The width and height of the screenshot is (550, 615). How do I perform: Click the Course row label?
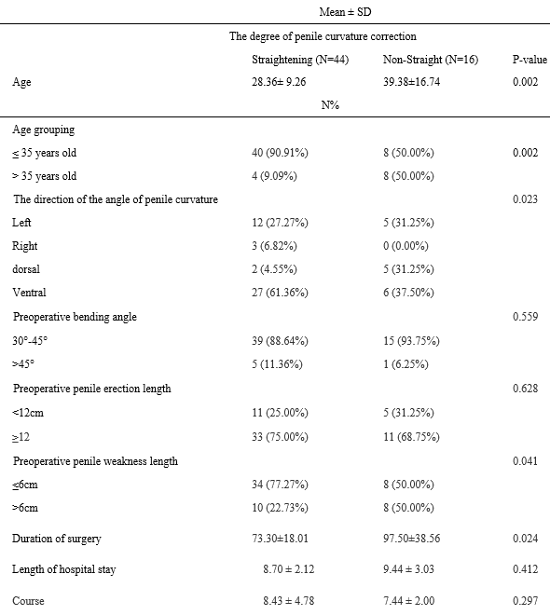[28, 601]
